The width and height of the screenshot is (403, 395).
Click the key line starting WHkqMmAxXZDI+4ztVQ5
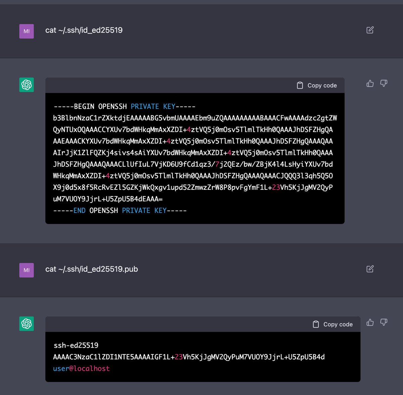coord(193,176)
